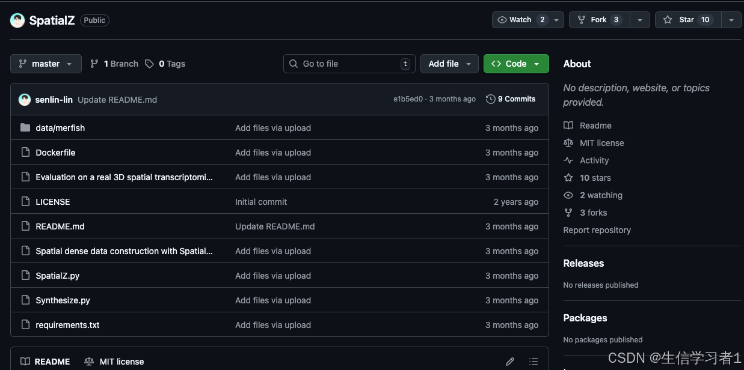This screenshot has width=744, height=370.
Task: Open 'Evaluation on a real 3D spatial transcriptomi...' file
Action: point(124,177)
